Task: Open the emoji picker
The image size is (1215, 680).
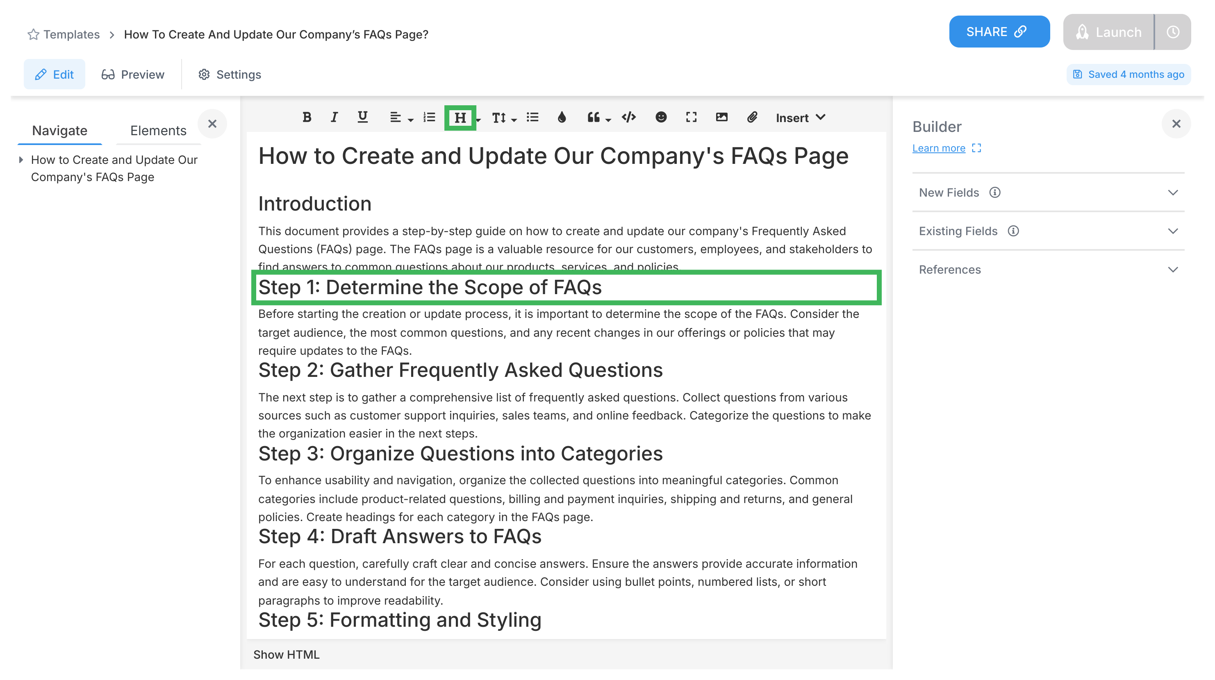Action: (x=661, y=118)
